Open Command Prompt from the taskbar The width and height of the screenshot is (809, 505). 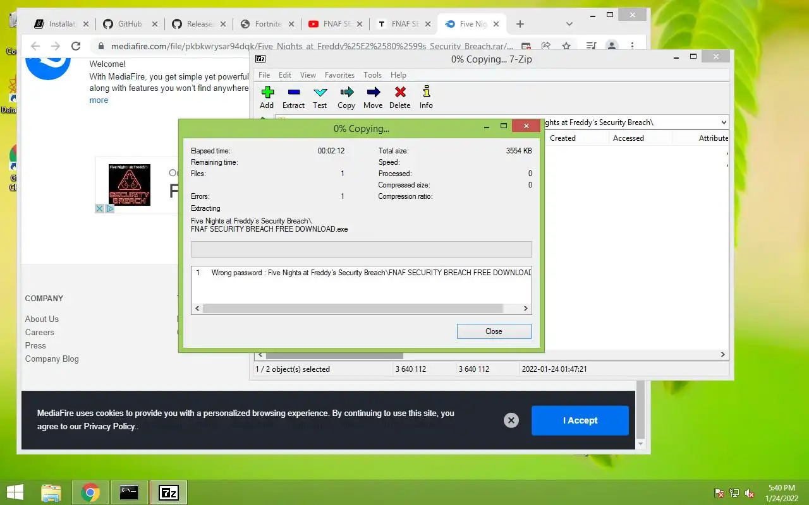pyautogui.click(x=129, y=492)
